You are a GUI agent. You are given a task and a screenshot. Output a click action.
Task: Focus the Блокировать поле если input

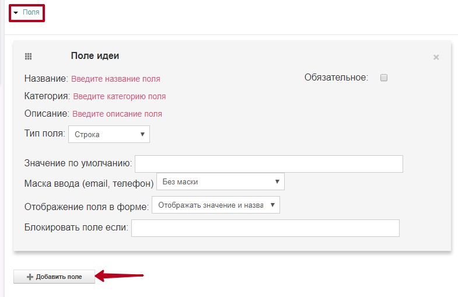point(265,228)
